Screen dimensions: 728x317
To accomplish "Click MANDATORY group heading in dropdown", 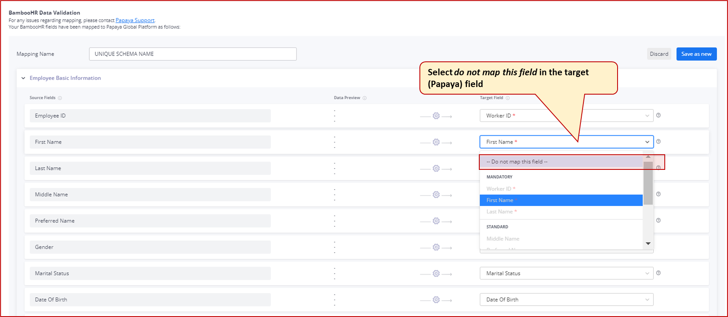I will (x=500, y=177).
